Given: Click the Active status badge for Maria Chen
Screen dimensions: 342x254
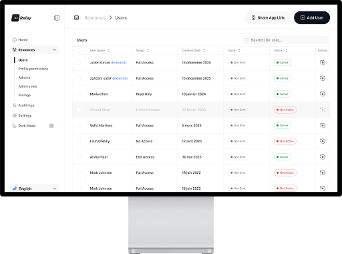Looking at the screenshot, I should click(x=283, y=94).
